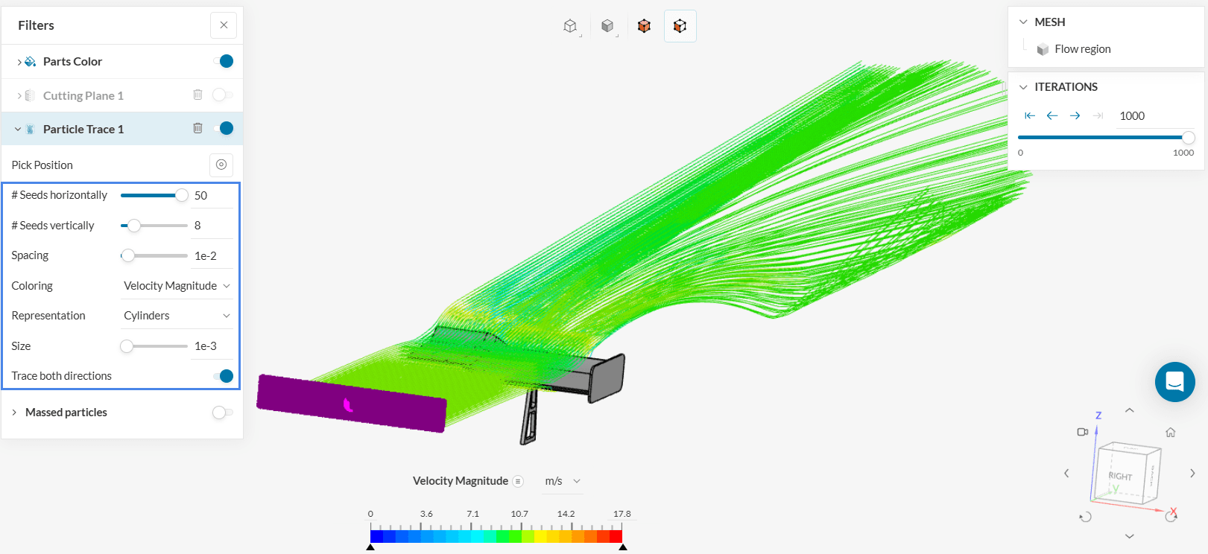The width and height of the screenshot is (1208, 554).
Task: Step to next iteration arrow
Action: coord(1075,115)
